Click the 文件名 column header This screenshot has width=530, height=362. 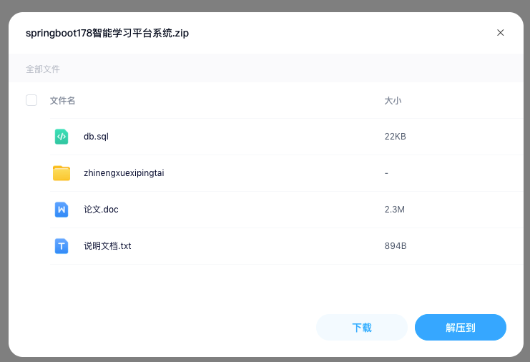[x=62, y=101]
